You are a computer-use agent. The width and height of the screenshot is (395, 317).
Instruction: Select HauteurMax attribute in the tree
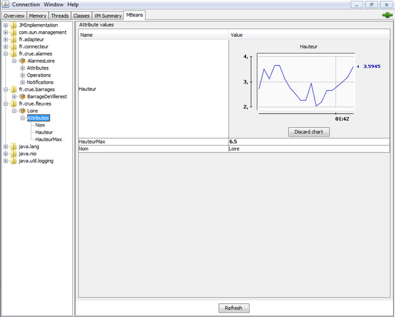[x=49, y=139]
